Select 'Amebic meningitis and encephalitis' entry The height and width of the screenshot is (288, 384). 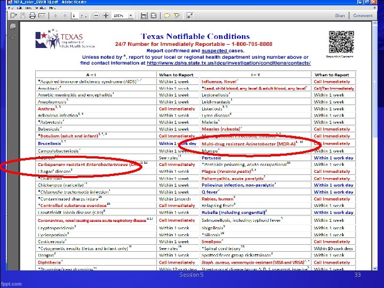(75, 95)
